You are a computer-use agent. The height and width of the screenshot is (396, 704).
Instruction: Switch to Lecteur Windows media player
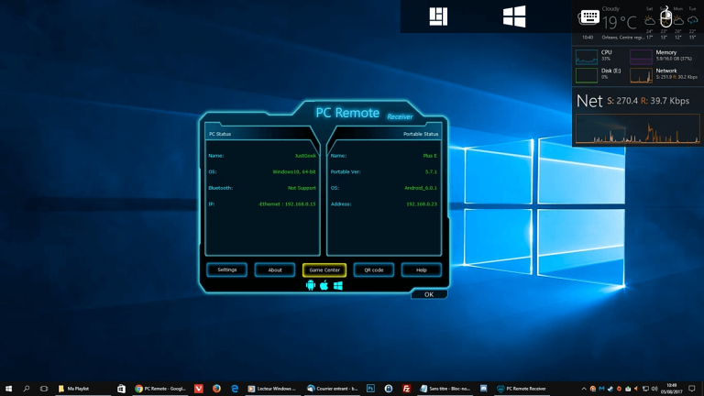[274, 389]
